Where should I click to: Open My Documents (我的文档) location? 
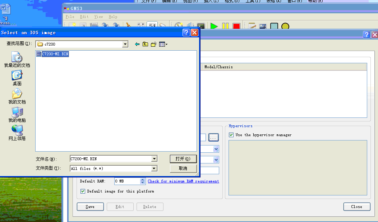coord(17,96)
